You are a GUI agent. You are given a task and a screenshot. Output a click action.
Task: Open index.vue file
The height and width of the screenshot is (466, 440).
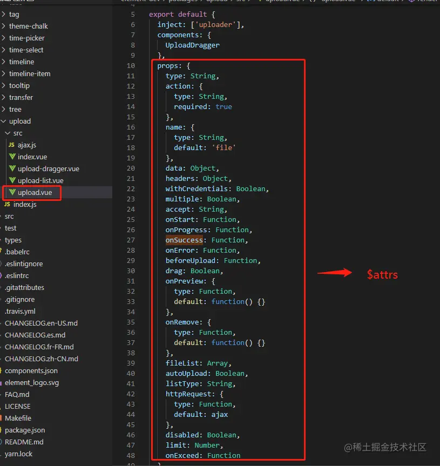[x=32, y=157]
